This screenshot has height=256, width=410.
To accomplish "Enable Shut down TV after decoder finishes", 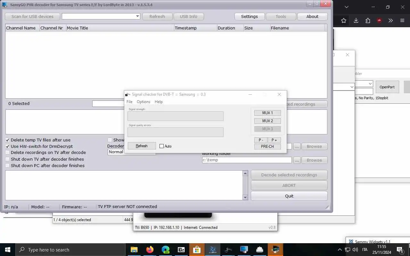I will (7, 159).
